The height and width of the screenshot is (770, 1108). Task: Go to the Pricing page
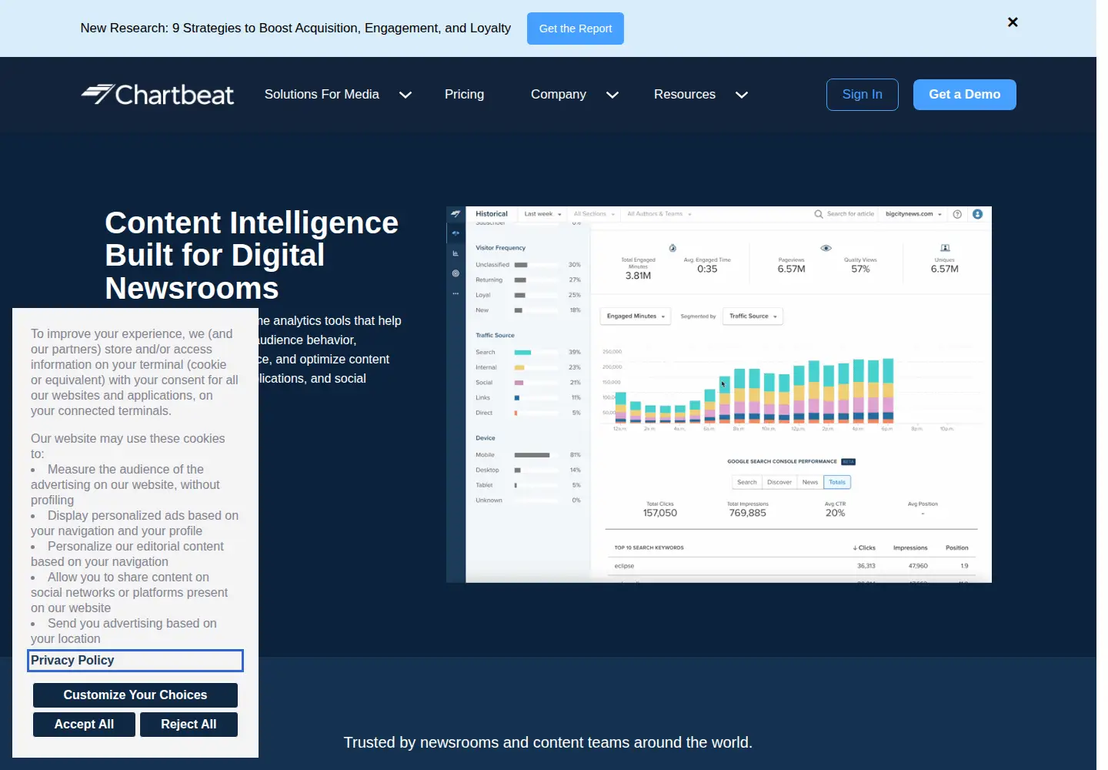[x=465, y=94]
